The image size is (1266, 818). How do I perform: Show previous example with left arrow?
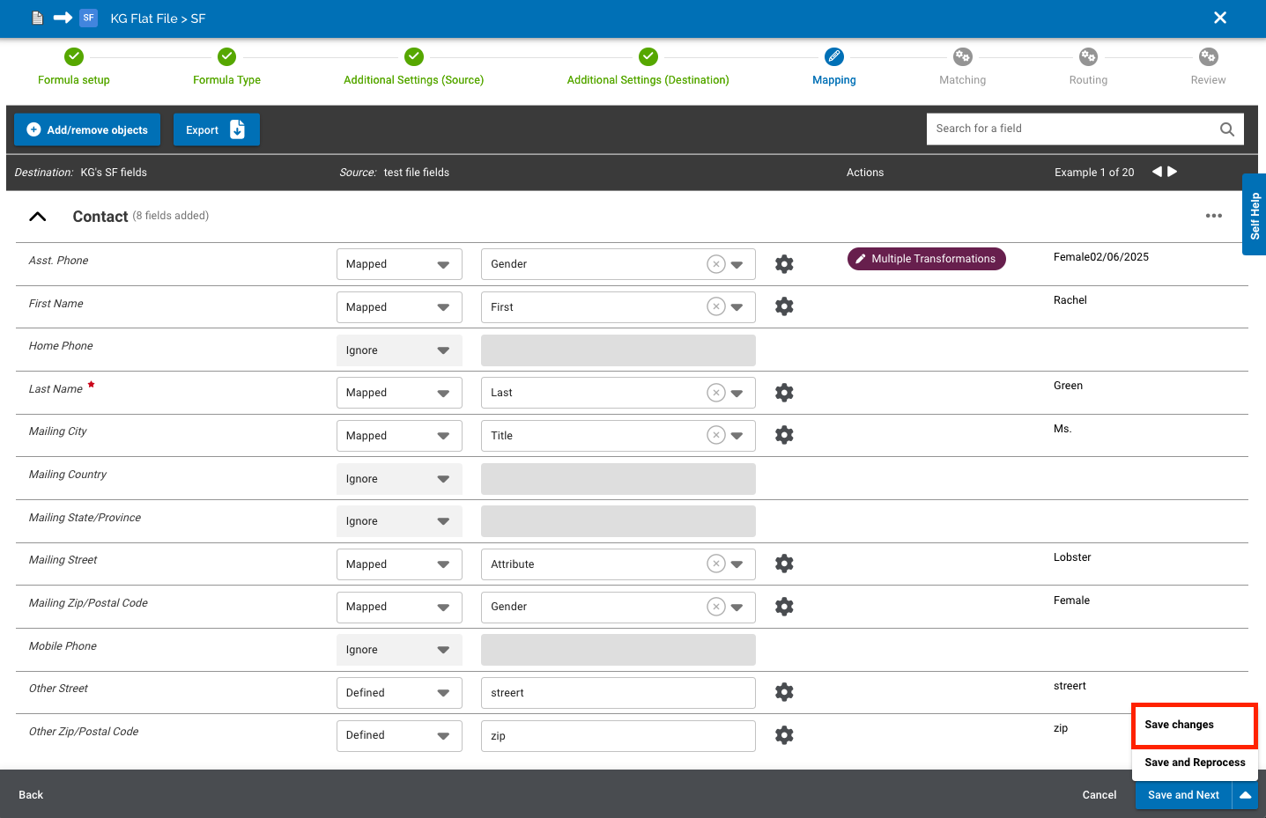pos(1157,172)
